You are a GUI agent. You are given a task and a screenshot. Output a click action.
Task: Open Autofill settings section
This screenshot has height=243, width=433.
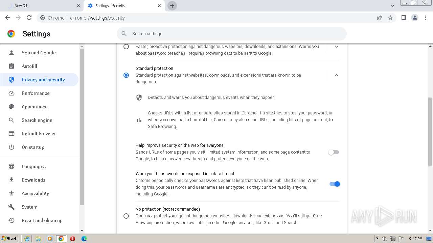(39, 66)
